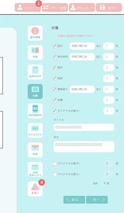Click the デザイン変更 swap button

pyautogui.click(x=55, y=7)
